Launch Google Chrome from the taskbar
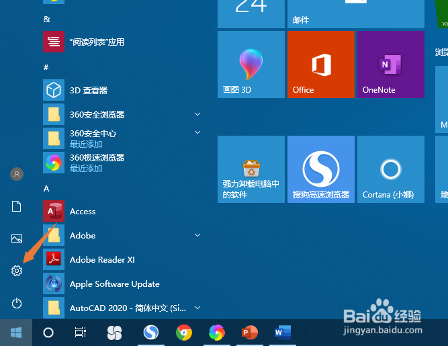448x346 pixels. [184, 333]
